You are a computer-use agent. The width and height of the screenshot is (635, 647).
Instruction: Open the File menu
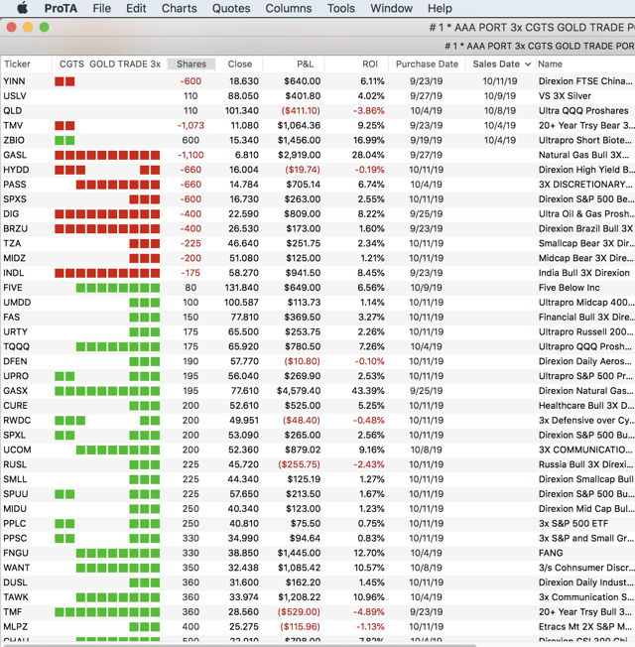coord(102,8)
